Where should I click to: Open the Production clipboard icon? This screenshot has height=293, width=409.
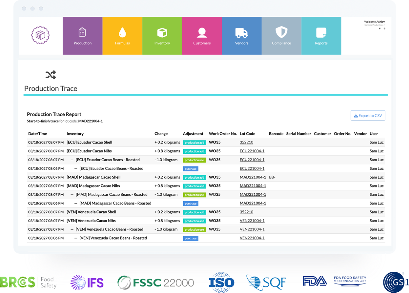[82, 32]
